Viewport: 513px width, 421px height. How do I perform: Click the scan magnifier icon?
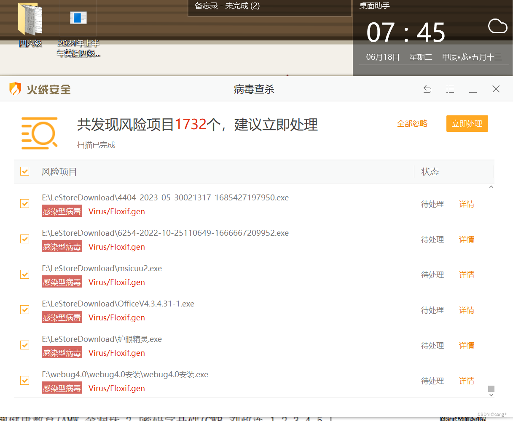tap(40, 133)
